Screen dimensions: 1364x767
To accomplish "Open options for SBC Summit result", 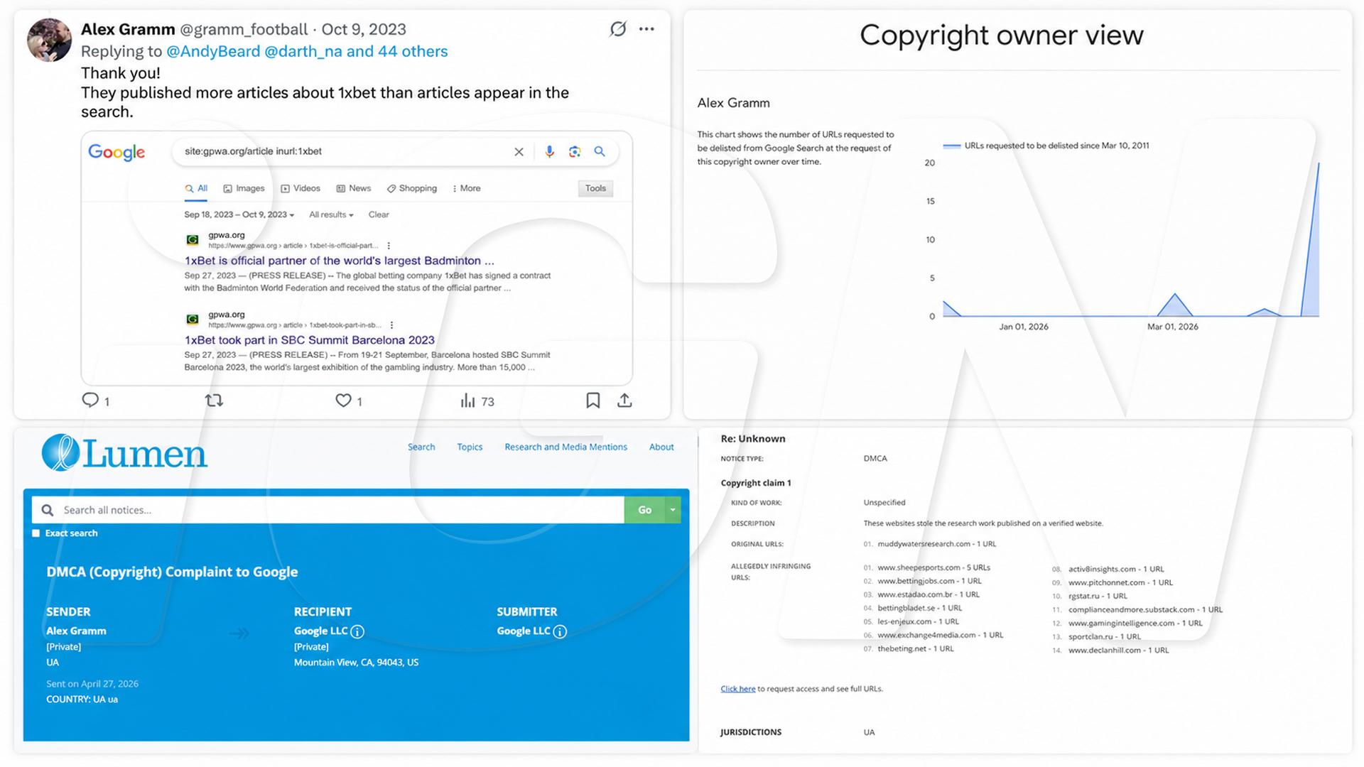I will pyautogui.click(x=391, y=325).
